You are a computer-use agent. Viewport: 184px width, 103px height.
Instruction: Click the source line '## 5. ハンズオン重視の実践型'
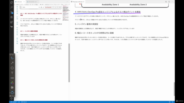(29, 31)
